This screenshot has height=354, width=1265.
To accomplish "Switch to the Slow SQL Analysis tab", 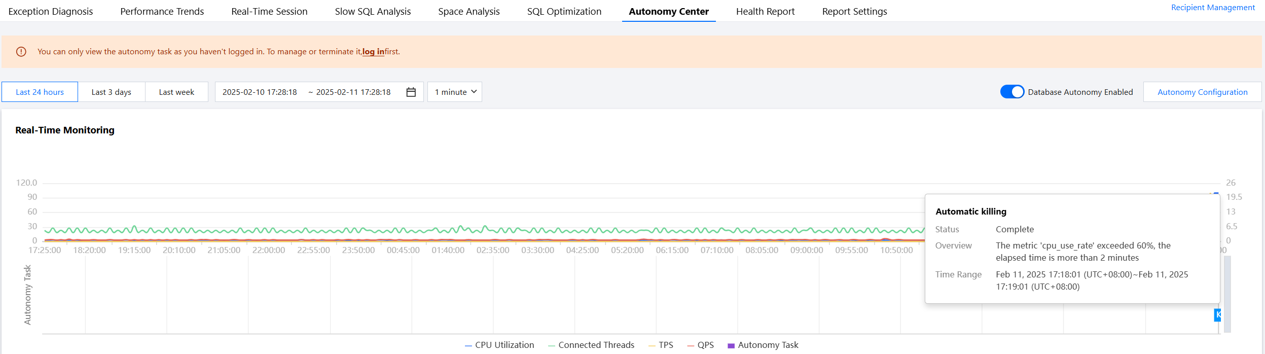I will coord(373,11).
